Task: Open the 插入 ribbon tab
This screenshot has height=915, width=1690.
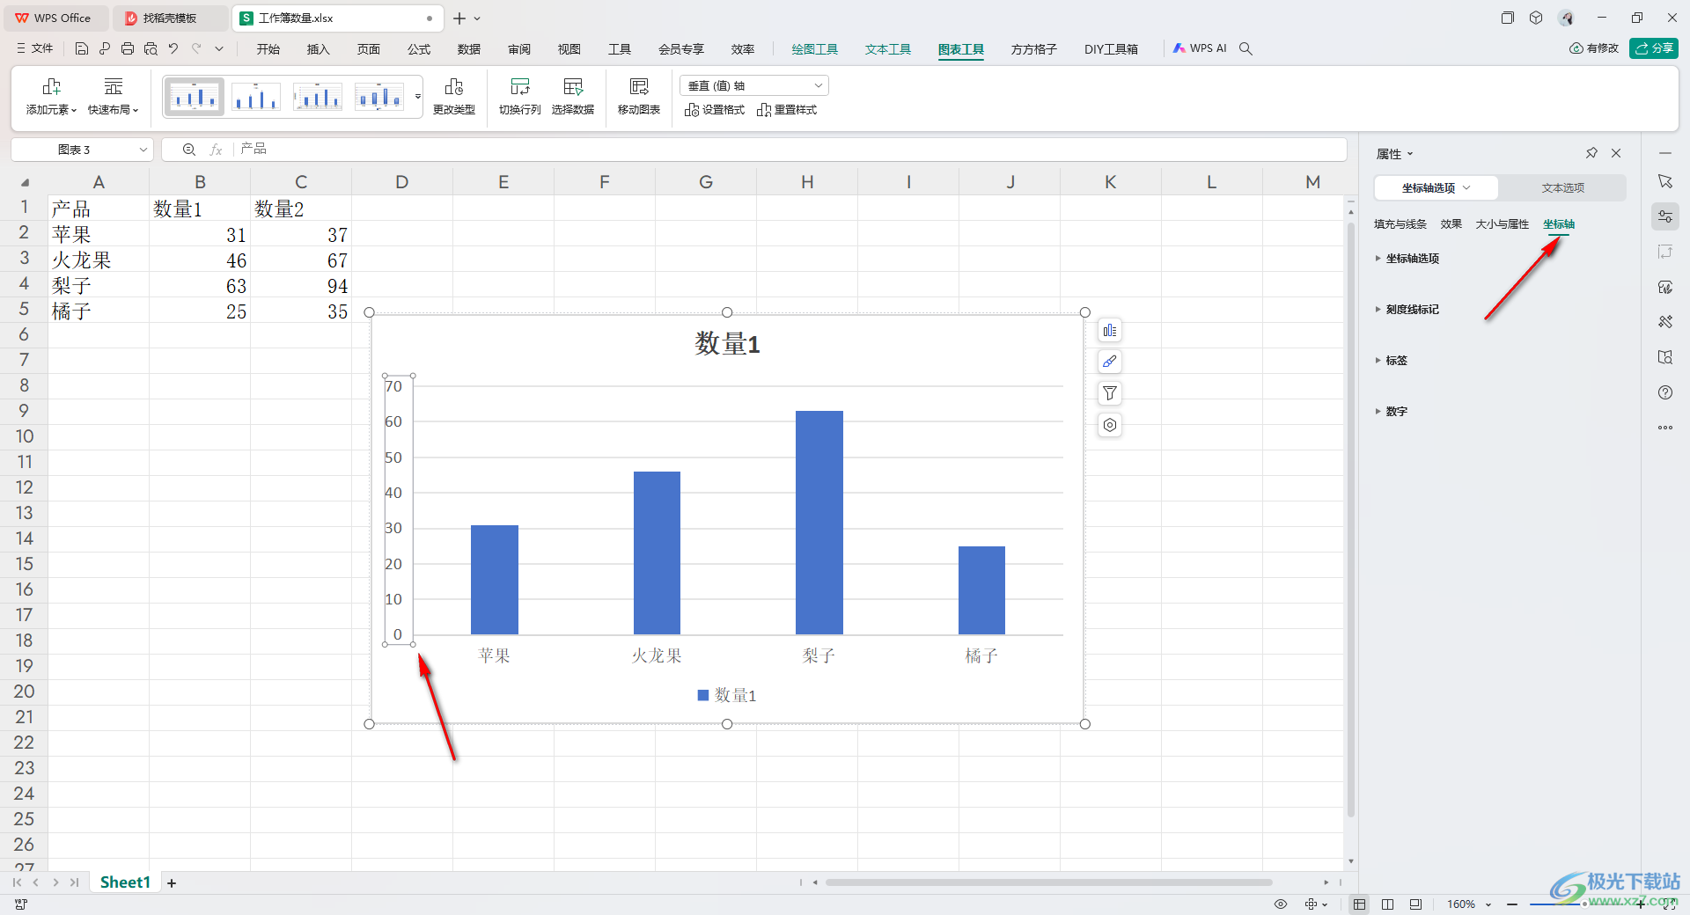Action: (319, 49)
